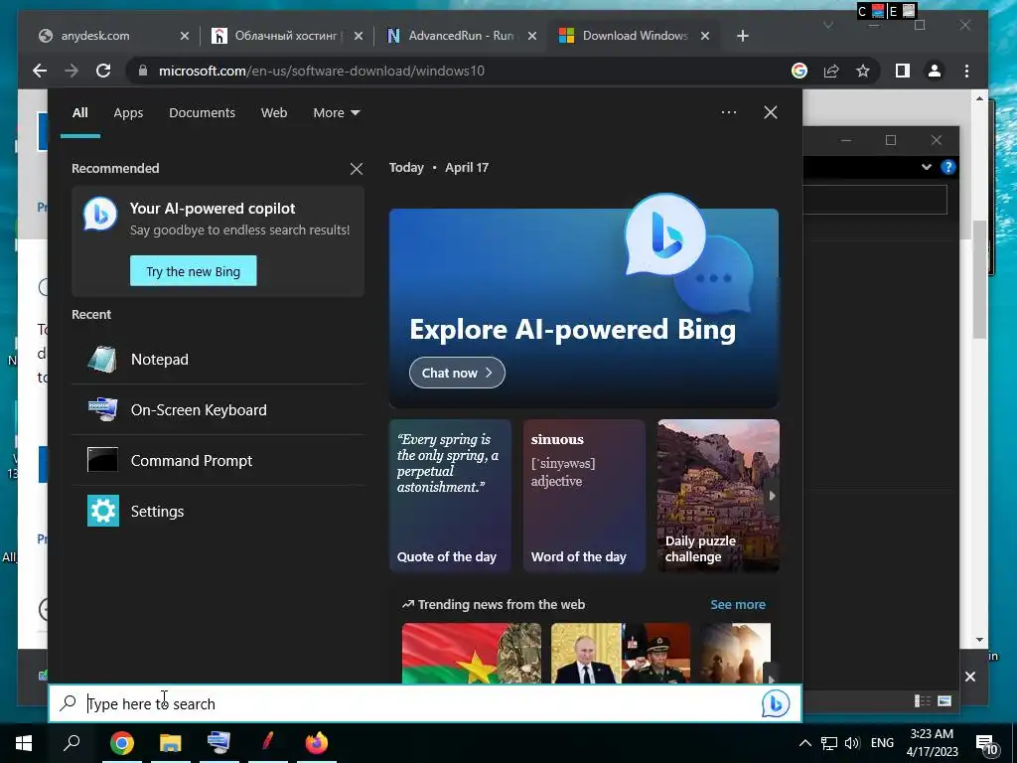Open the Burkina Faso flag news thumbnail
Viewport: 1017px width, 763px height.
tap(472, 653)
